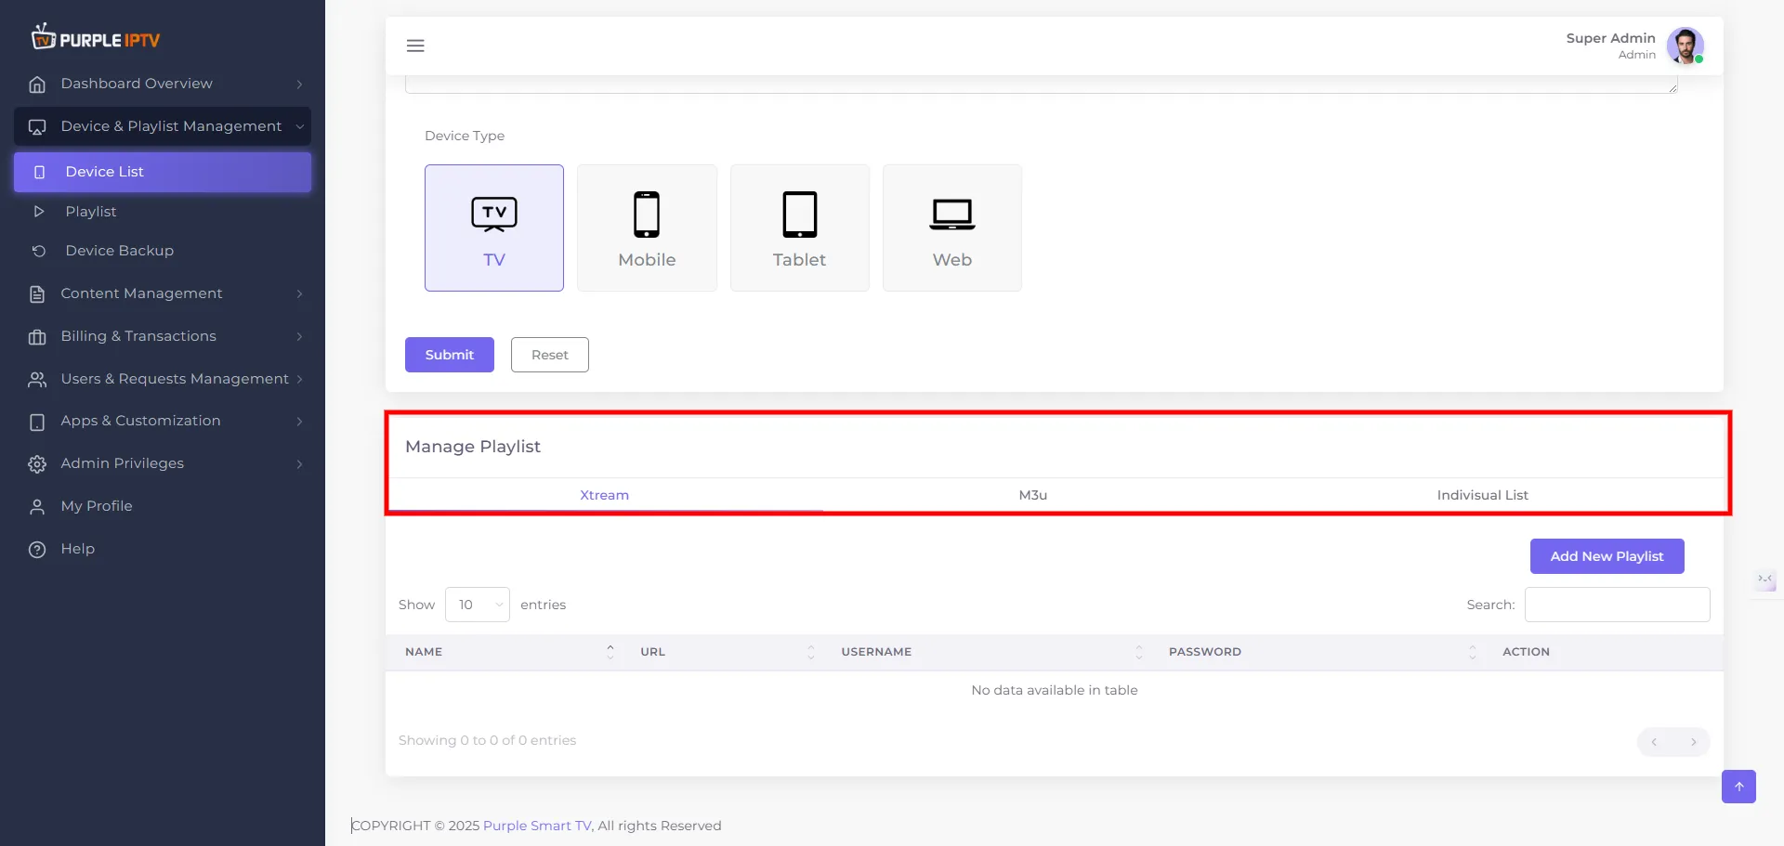Expand Billing & Transactions chevron
1784x846 pixels.
(299, 337)
